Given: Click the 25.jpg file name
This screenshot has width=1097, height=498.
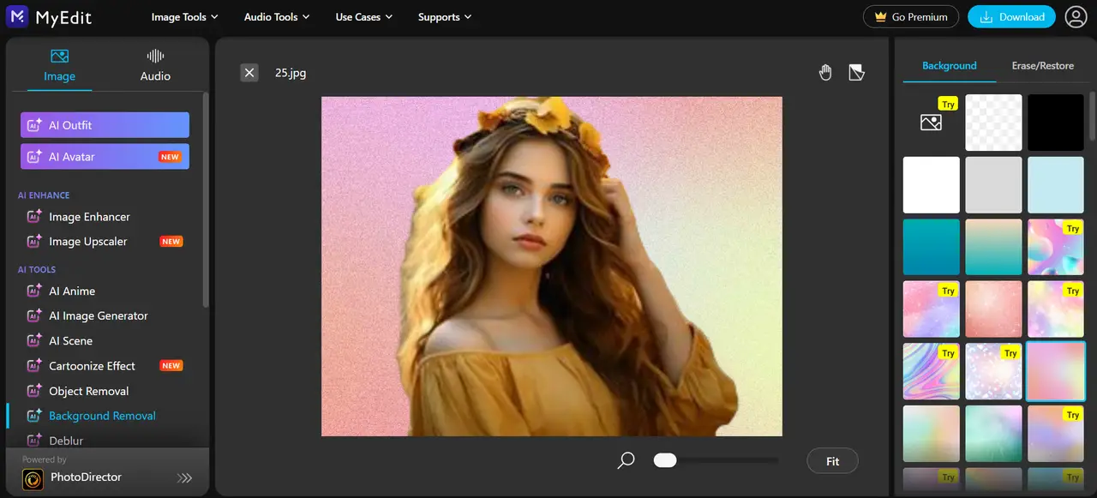Looking at the screenshot, I should click(291, 73).
